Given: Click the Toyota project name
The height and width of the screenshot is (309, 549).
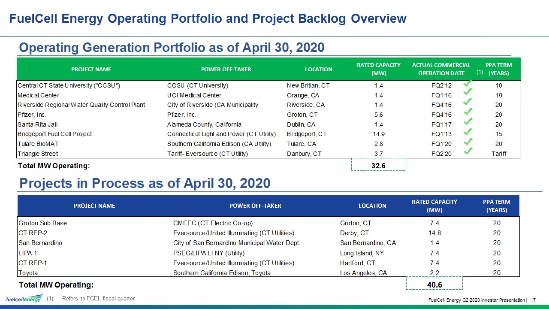Looking at the screenshot, I should point(28,273).
